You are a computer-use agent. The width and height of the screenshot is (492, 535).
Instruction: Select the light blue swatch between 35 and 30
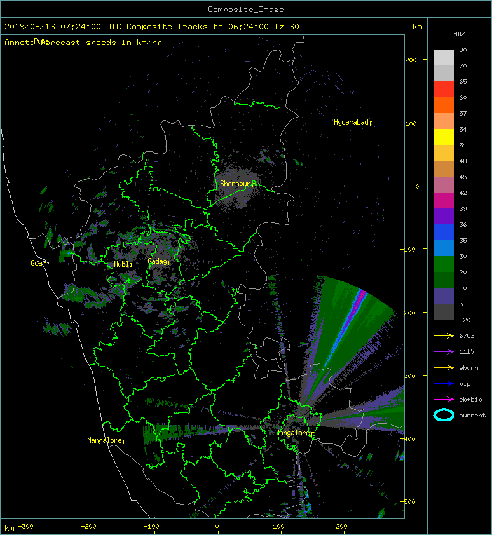pos(444,248)
